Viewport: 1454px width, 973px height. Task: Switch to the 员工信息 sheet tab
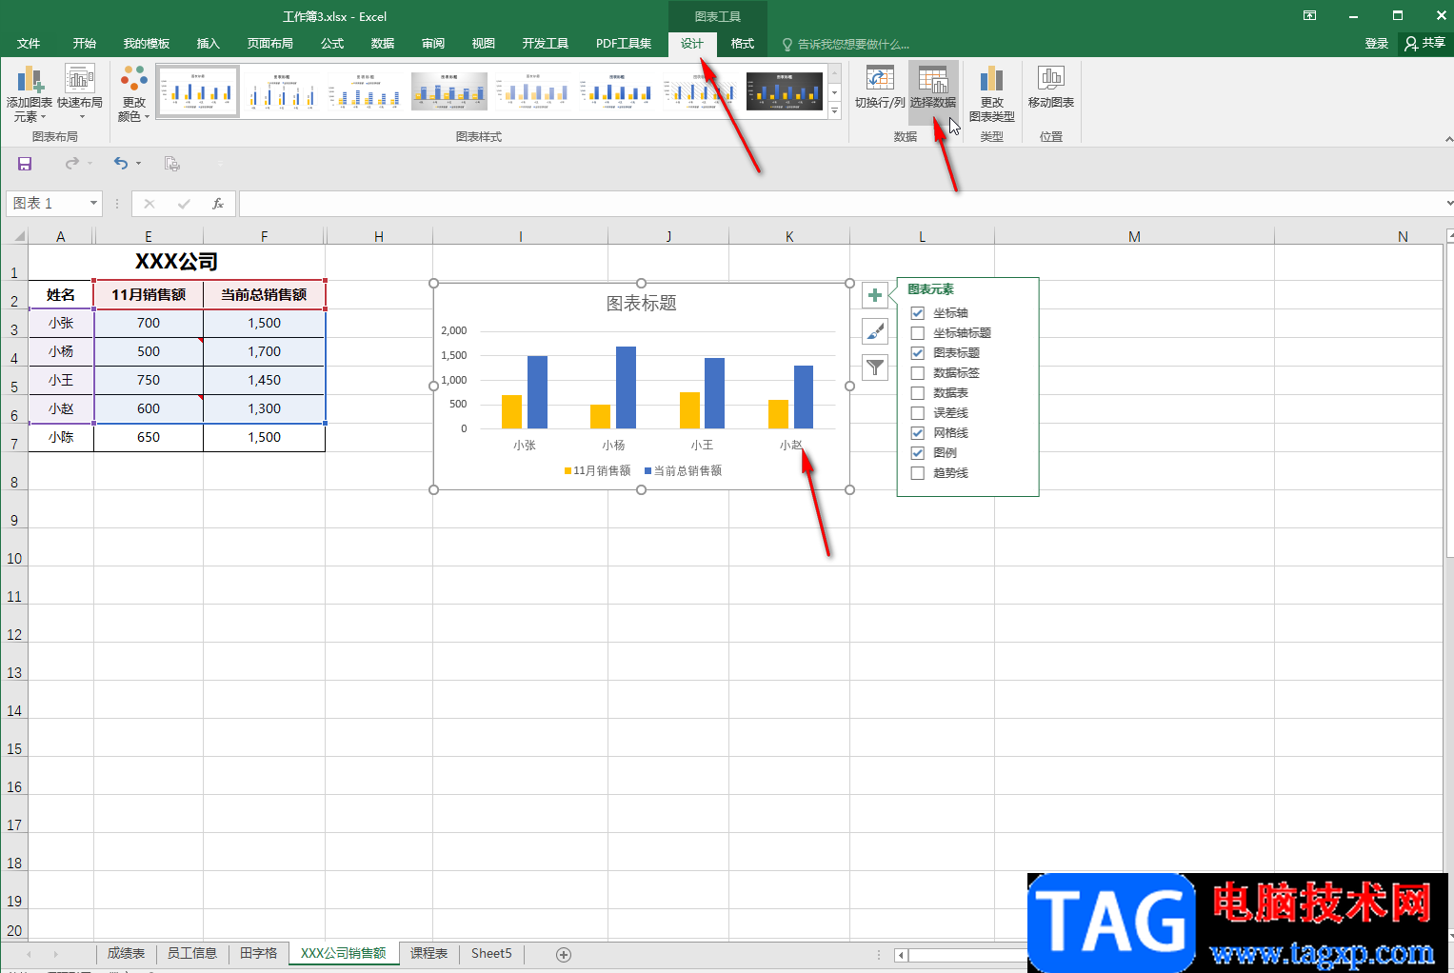(191, 954)
